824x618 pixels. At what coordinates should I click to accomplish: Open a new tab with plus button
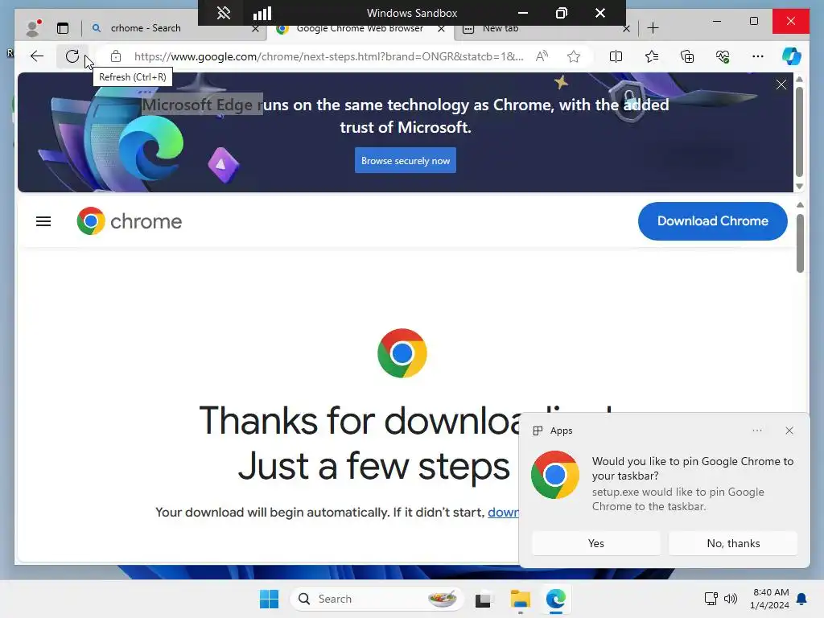point(653,28)
